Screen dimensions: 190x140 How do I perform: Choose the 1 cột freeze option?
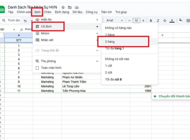[130, 66]
